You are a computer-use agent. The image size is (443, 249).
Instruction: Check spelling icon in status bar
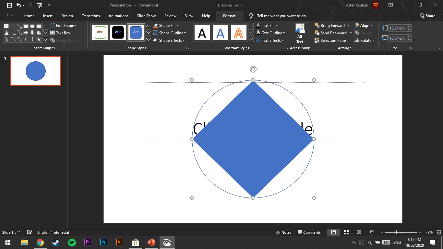click(x=30, y=232)
